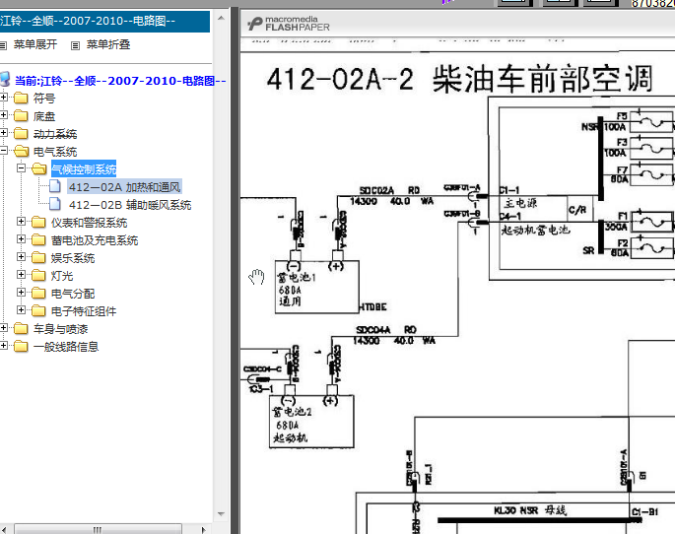
Task: Open document 412—02A 加热和通风
Action: pyautogui.click(x=125, y=187)
